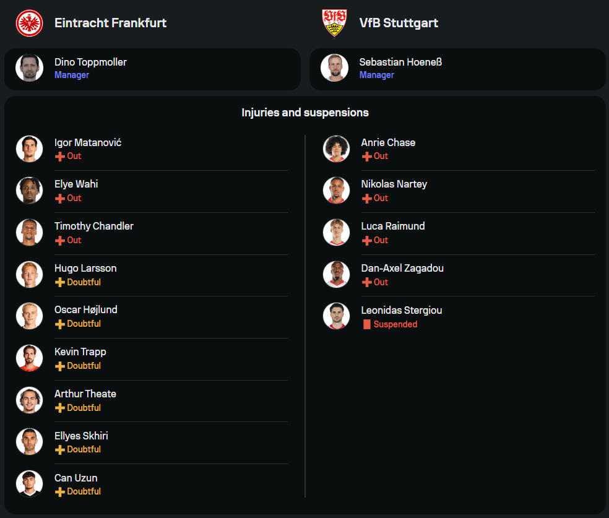Open Dino Toppmoller's manager photo
This screenshot has height=518, width=609.
[x=29, y=68]
